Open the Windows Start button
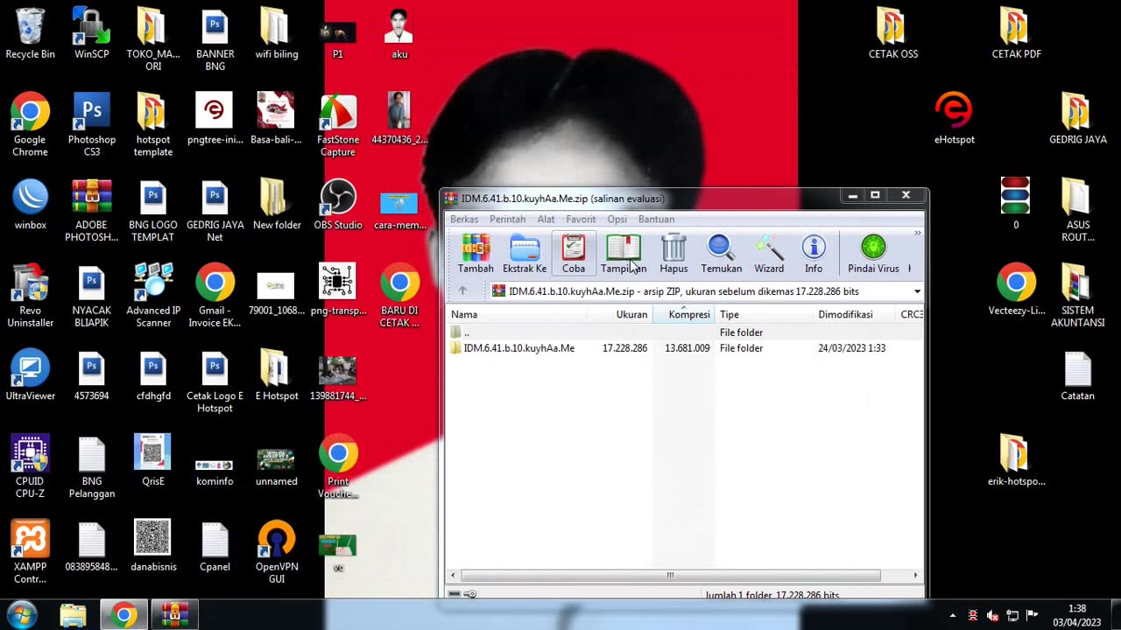The image size is (1121, 630). point(22,615)
